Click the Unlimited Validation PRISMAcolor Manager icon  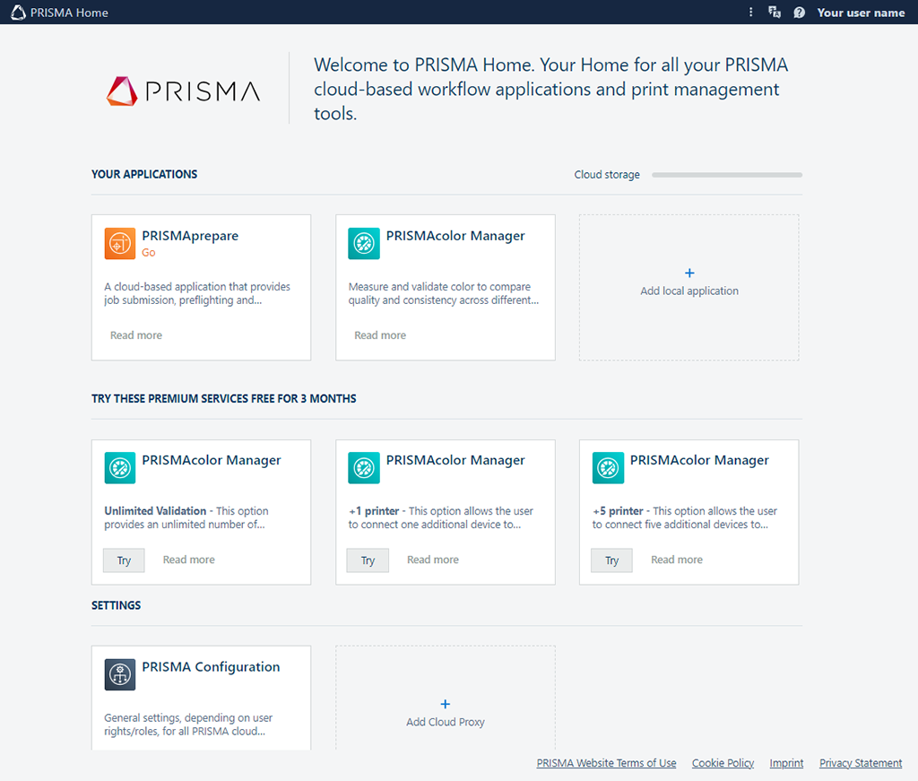pos(120,468)
